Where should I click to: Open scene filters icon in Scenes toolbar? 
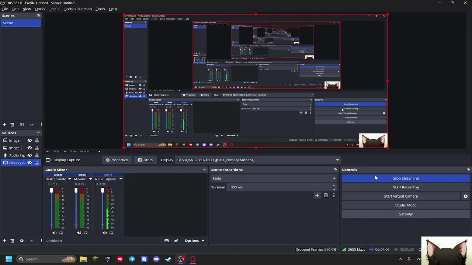pos(22,125)
